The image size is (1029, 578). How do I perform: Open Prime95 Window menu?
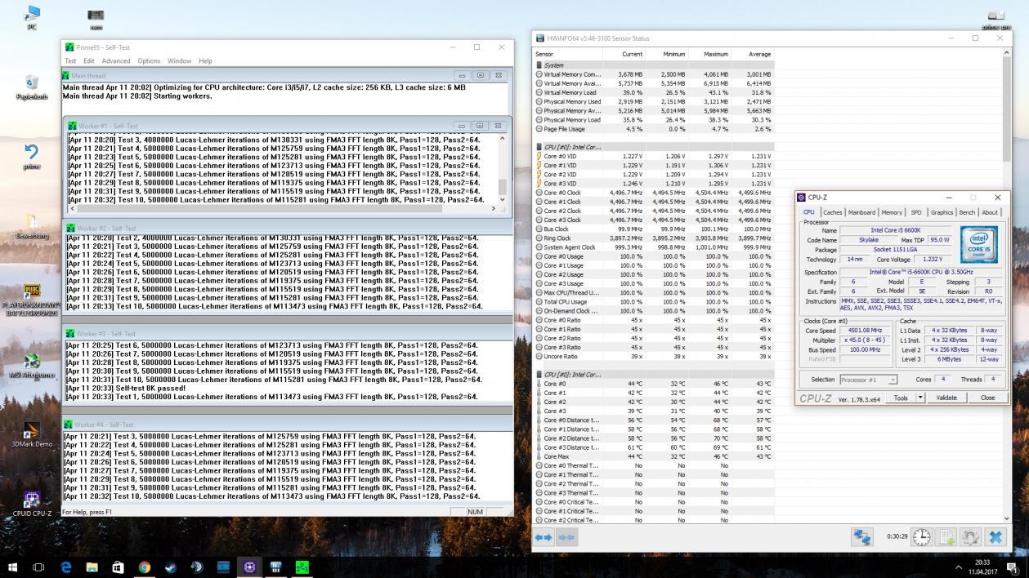pos(179,61)
